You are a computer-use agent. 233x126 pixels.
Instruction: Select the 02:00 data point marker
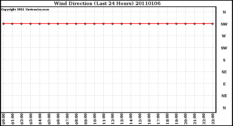pyautogui.click(x=21, y=24)
